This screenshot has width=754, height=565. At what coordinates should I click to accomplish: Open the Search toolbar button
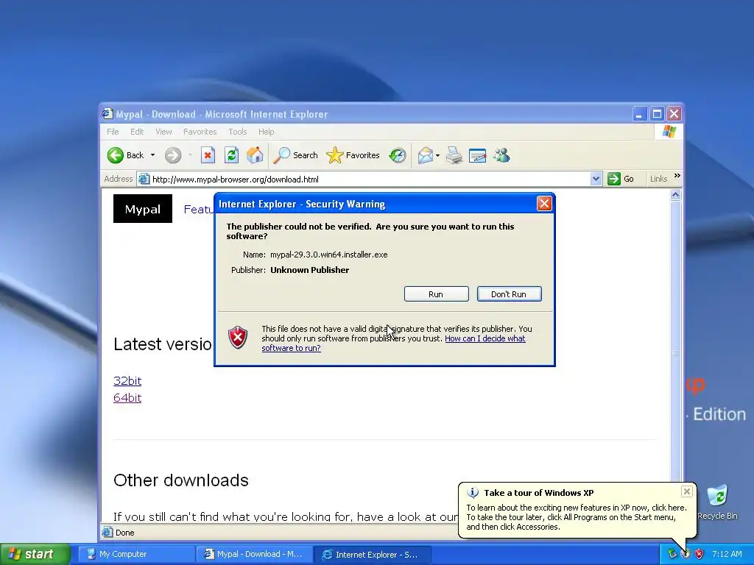pos(296,155)
